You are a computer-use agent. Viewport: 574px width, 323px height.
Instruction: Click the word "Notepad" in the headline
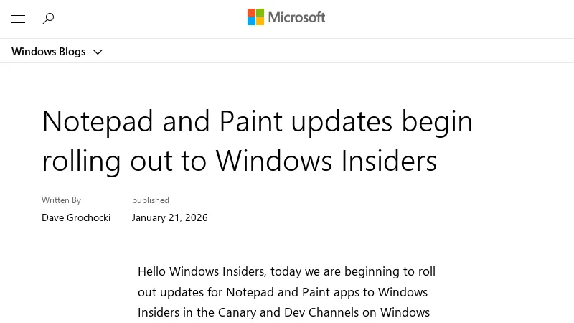[98, 121]
